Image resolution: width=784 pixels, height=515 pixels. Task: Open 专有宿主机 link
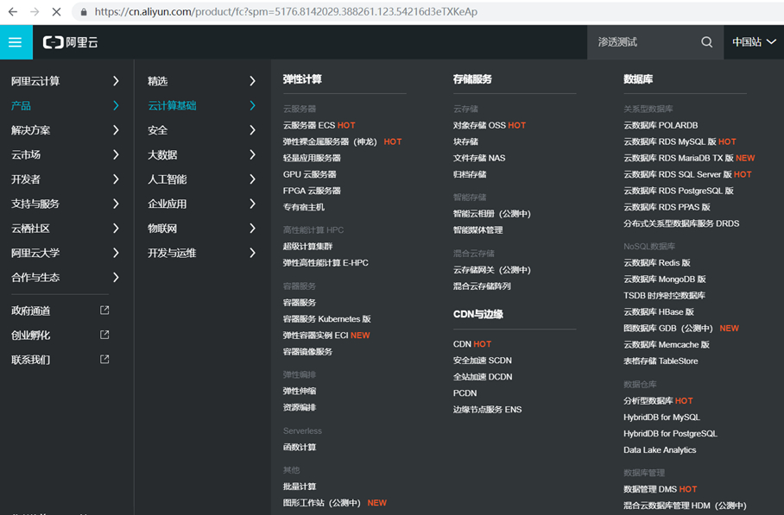(304, 207)
